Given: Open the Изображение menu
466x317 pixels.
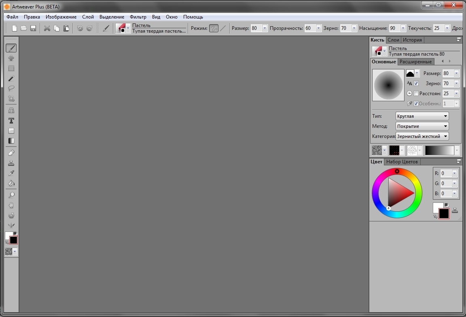Looking at the screenshot, I should point(61,17).
